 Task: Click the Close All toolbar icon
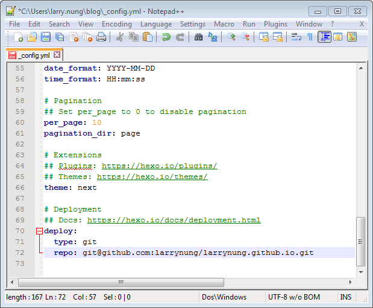click(x=87, y=37)
